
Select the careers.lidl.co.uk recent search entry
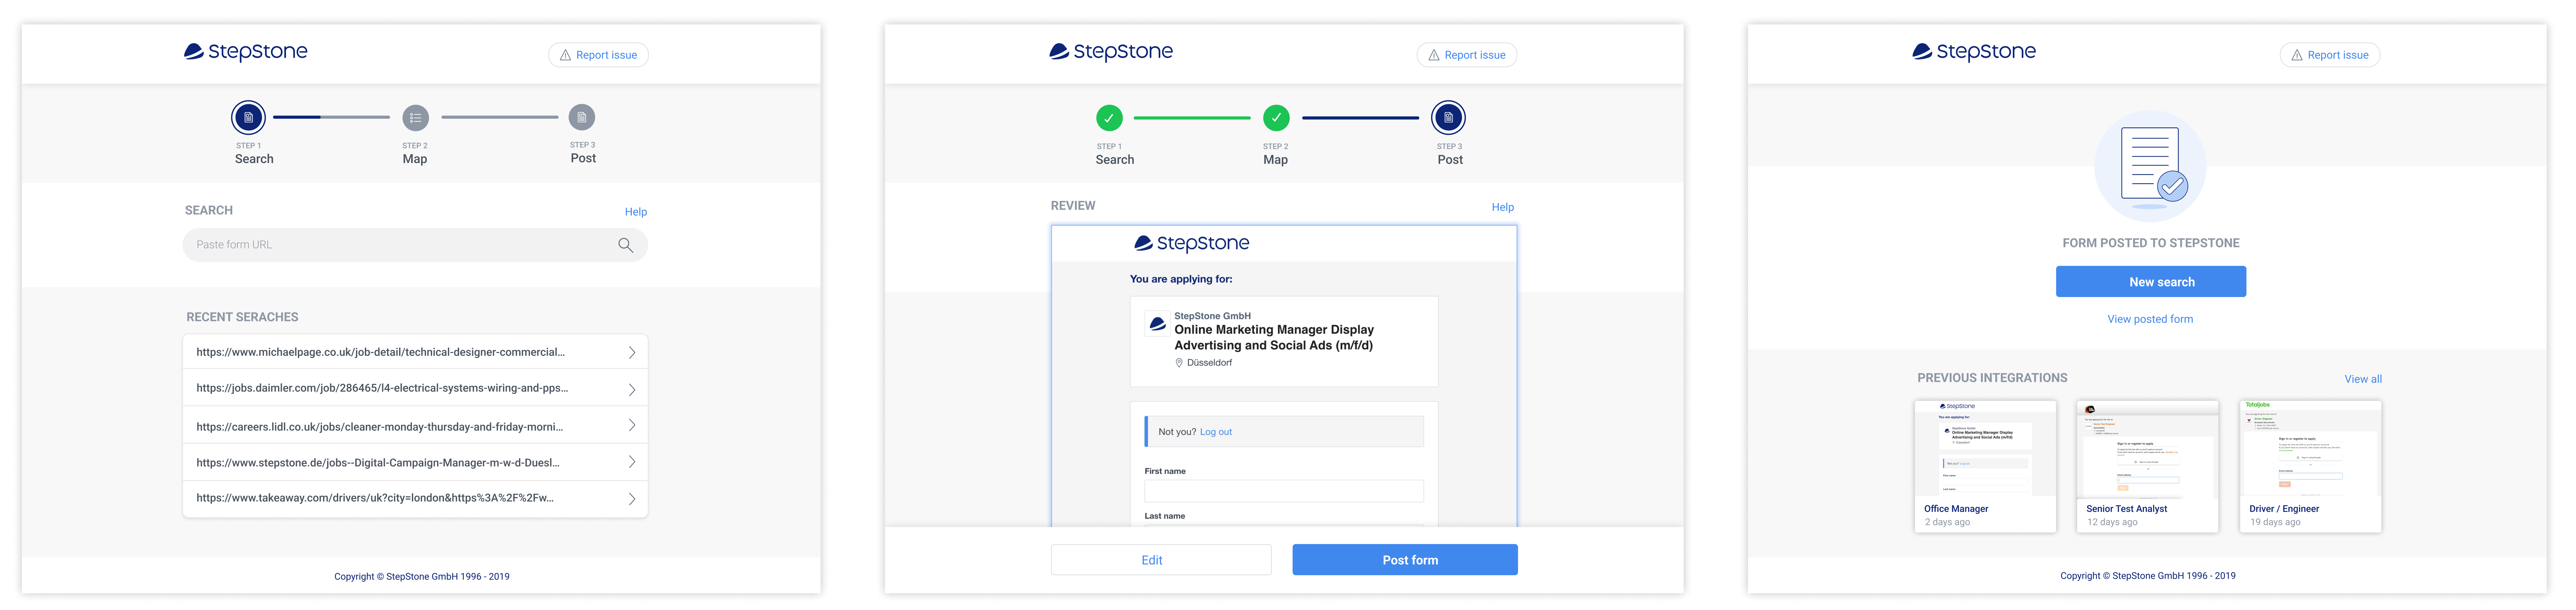[x=380, y=426]
